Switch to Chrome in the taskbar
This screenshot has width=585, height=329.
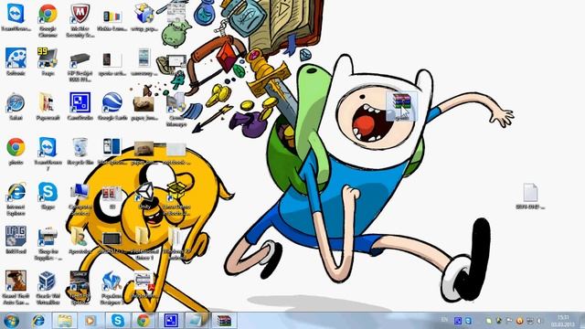click(x=144, y=321)
